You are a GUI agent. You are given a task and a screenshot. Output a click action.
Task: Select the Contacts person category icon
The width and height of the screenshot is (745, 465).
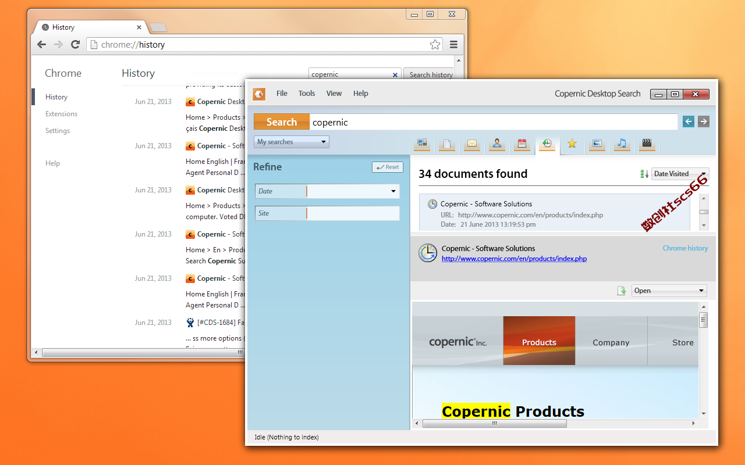click(x=497, y=144)
